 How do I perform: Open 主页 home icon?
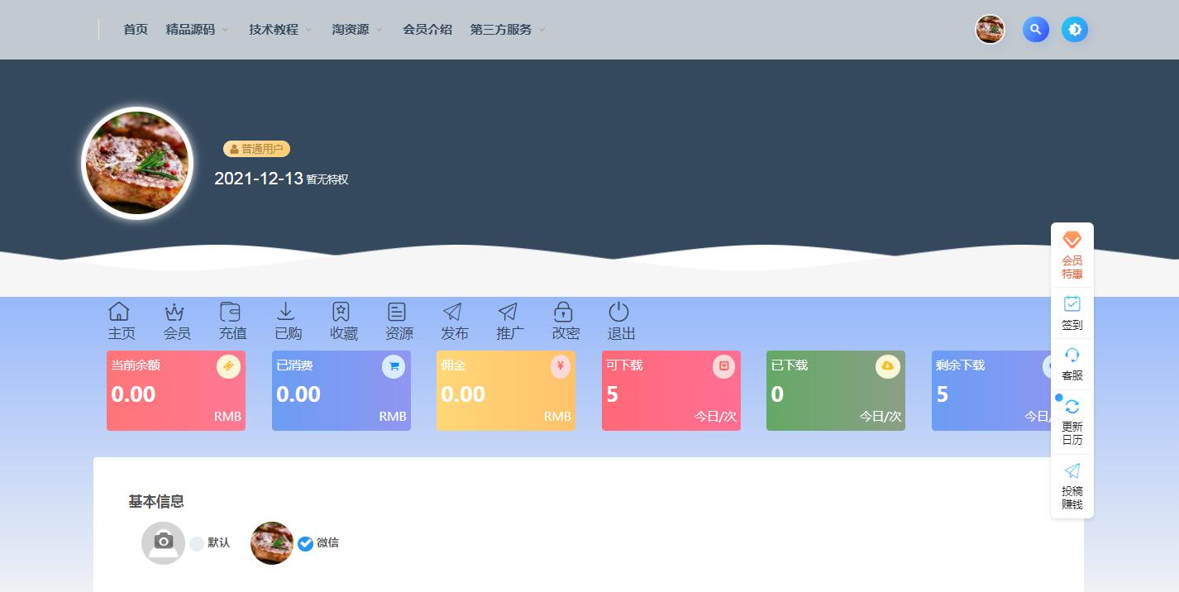click(x=119, y=312)
